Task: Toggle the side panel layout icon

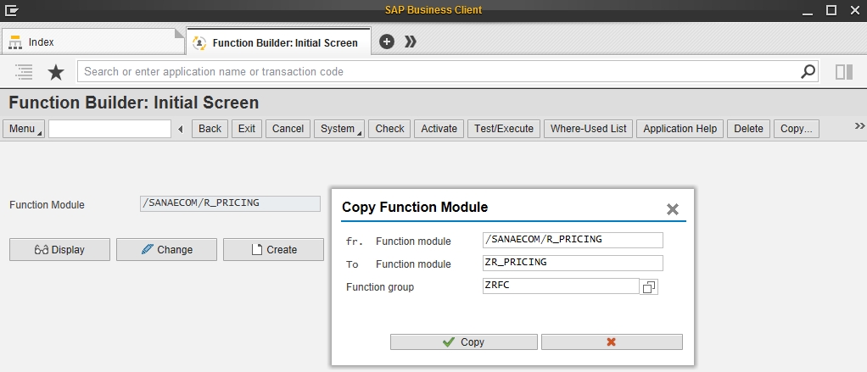Action: point(844,72)
